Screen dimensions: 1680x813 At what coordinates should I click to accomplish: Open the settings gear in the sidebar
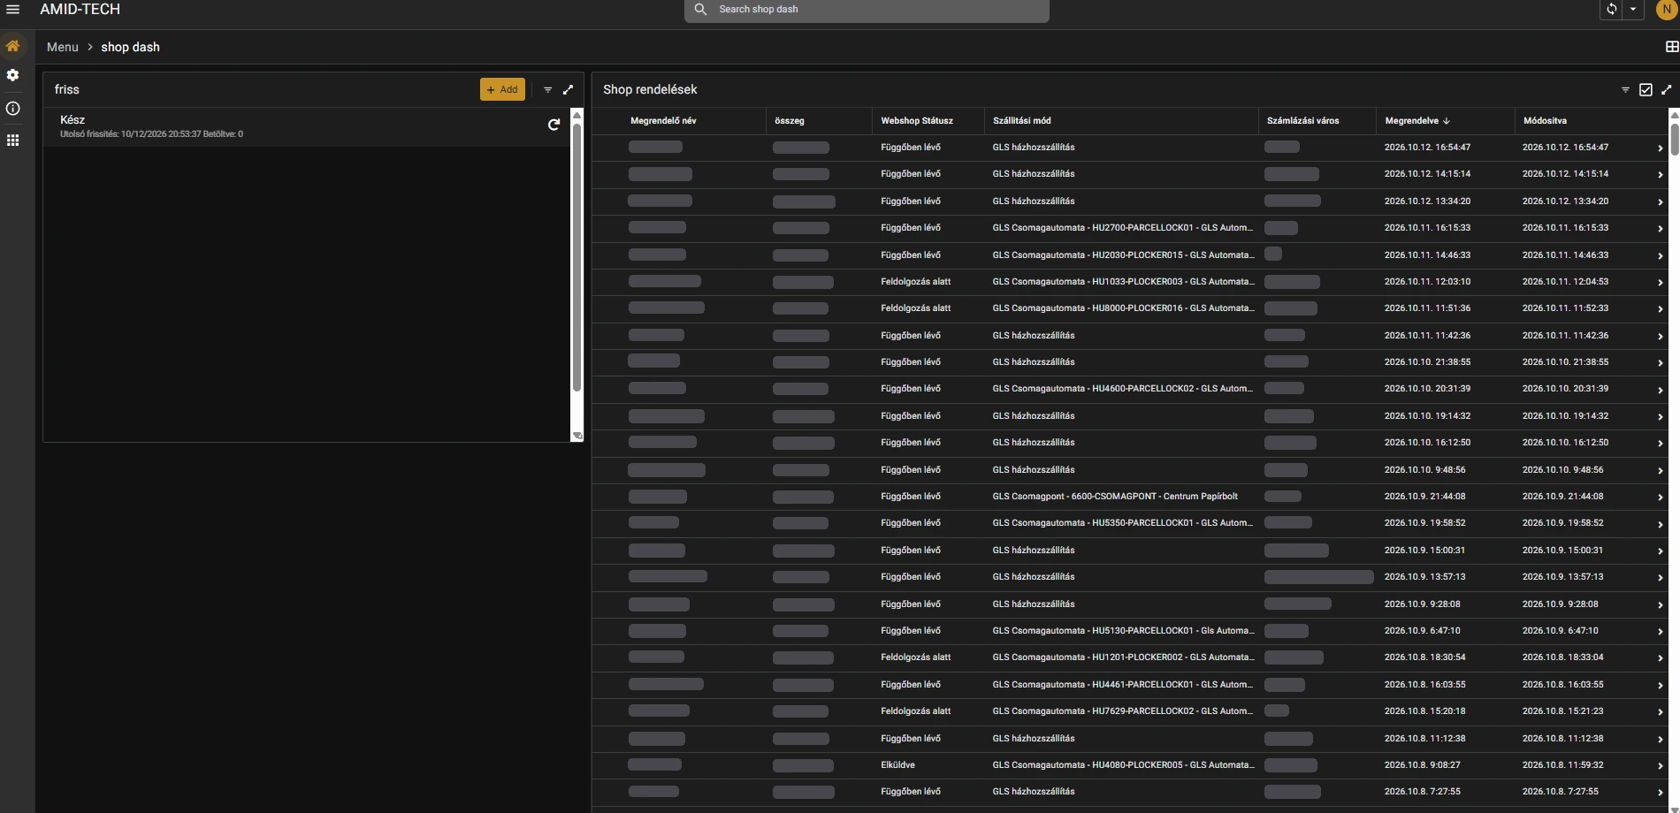click(12, 75)
